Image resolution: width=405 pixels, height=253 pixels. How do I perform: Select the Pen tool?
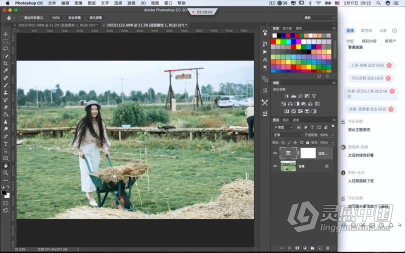click(x=5, y=136)
